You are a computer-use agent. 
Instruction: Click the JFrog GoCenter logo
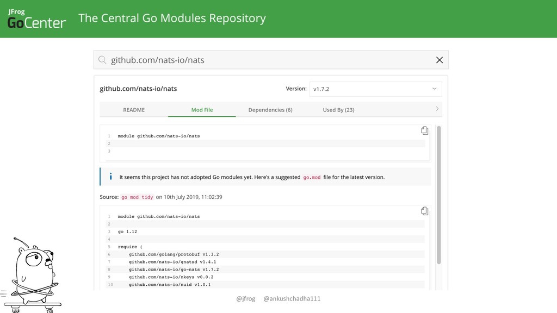(x=36, y=19)
